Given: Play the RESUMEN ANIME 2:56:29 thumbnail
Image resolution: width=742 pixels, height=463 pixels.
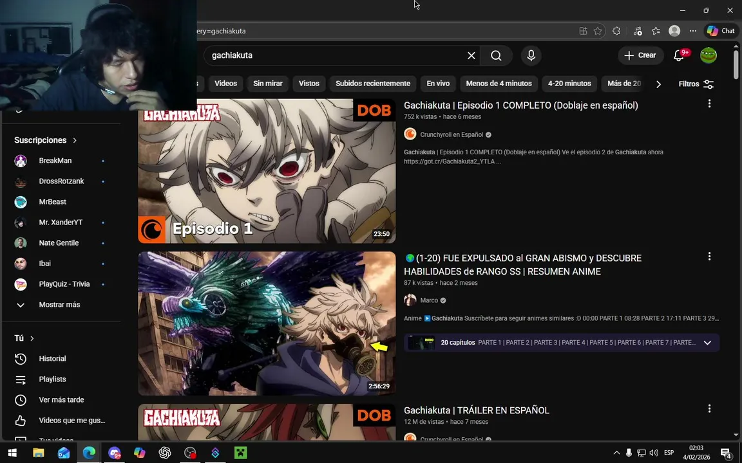Looking at the screenshot, I should click(x=267, y=323).
